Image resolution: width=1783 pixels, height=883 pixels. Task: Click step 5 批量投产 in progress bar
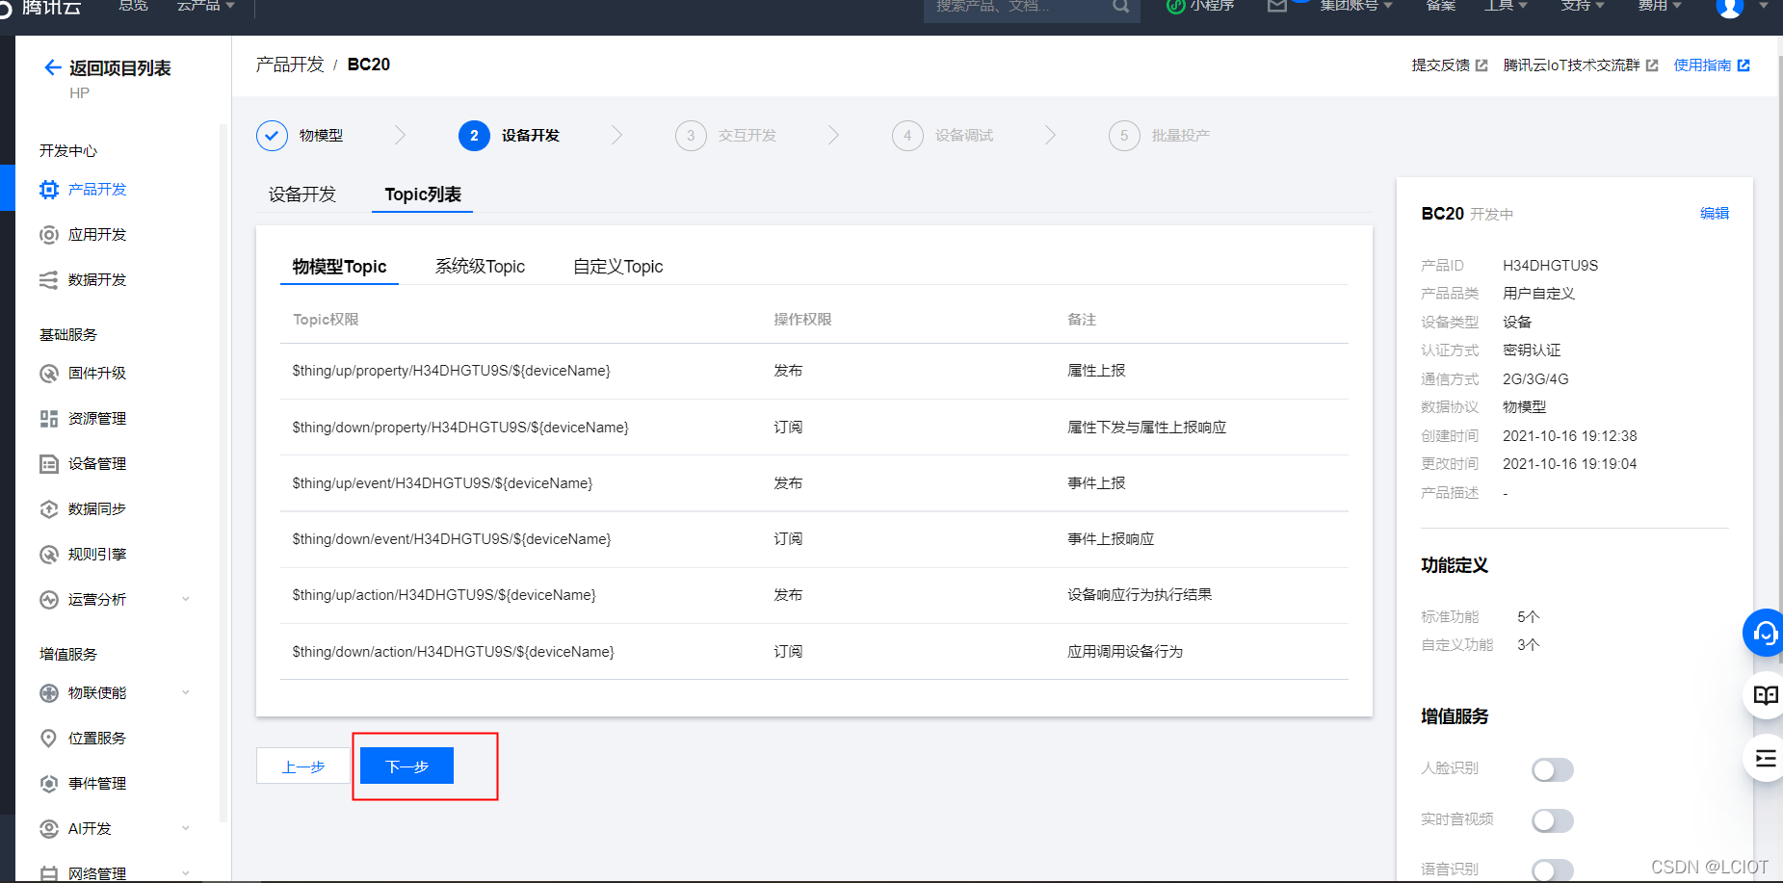(1160, 136)
